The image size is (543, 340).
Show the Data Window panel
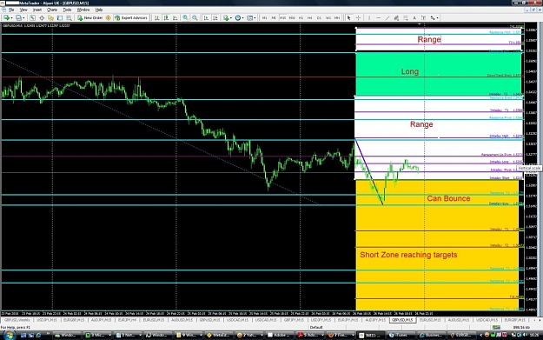click(x=42, y=17)
